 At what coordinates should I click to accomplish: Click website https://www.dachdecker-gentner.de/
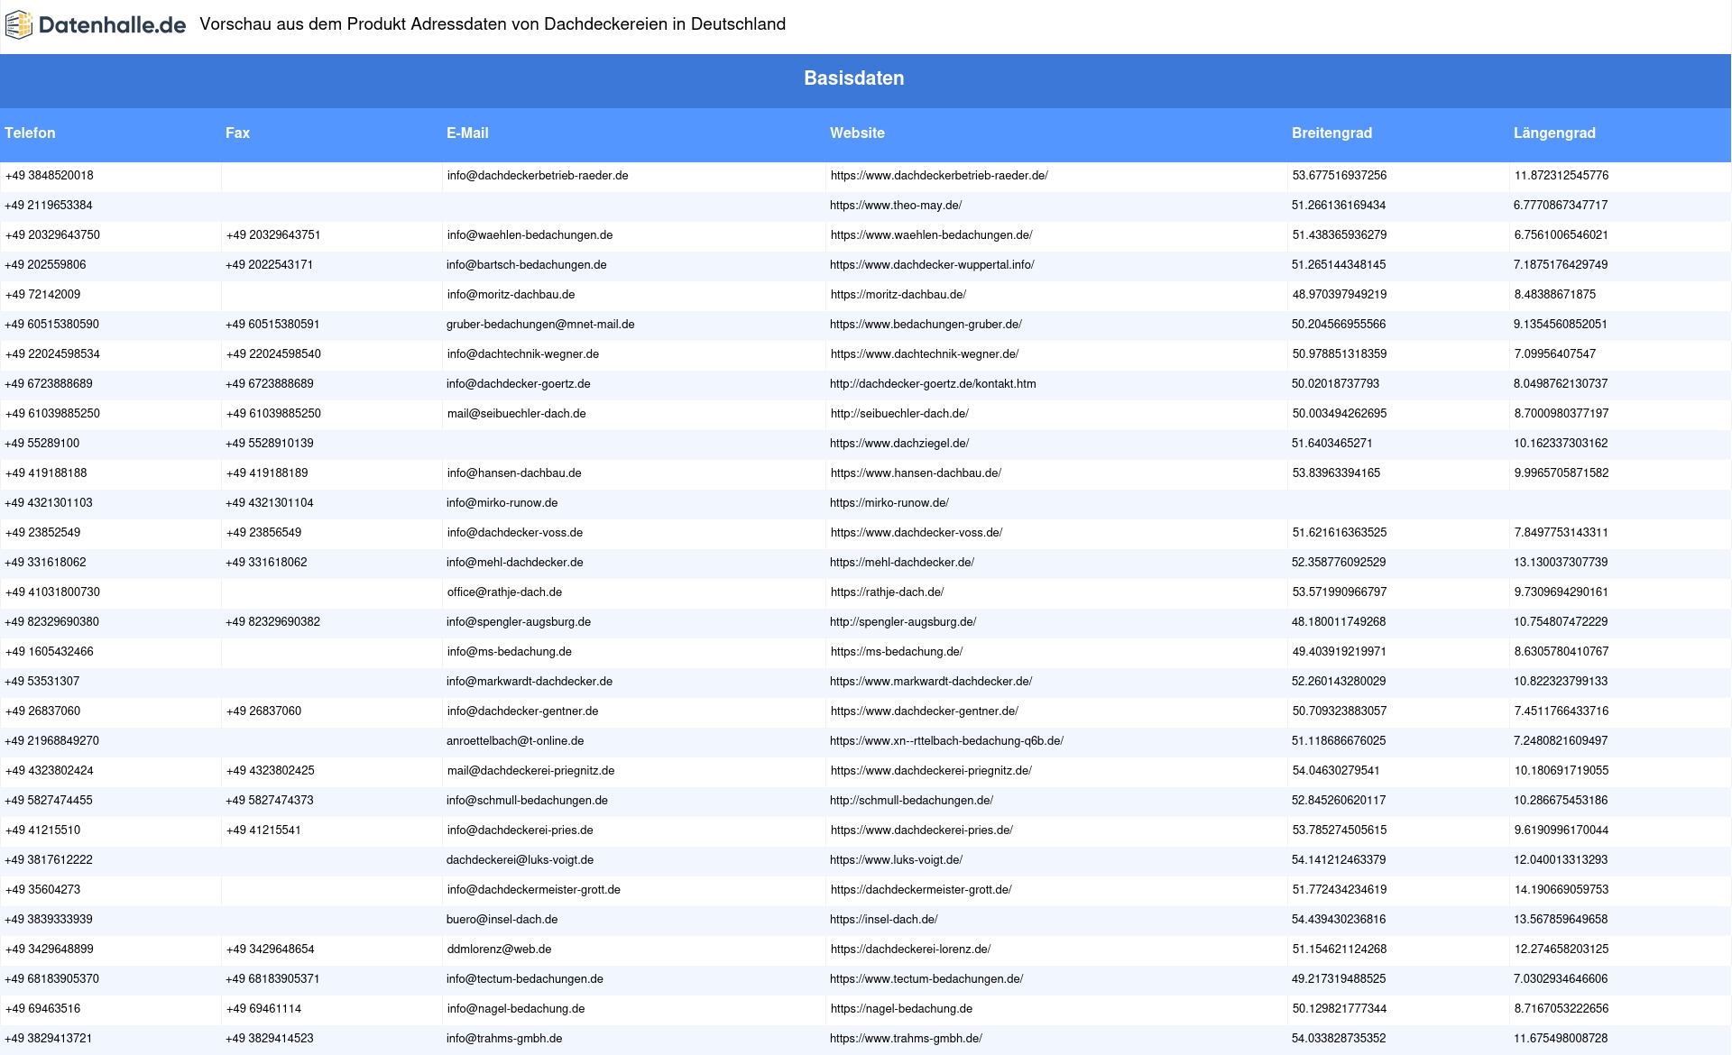tap(925, 711)
